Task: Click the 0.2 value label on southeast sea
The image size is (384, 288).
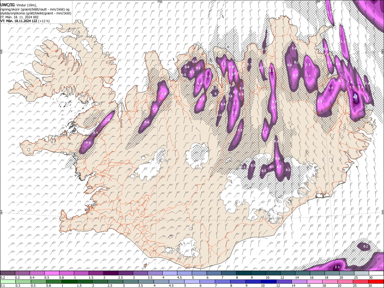Action: pos(366,246)
